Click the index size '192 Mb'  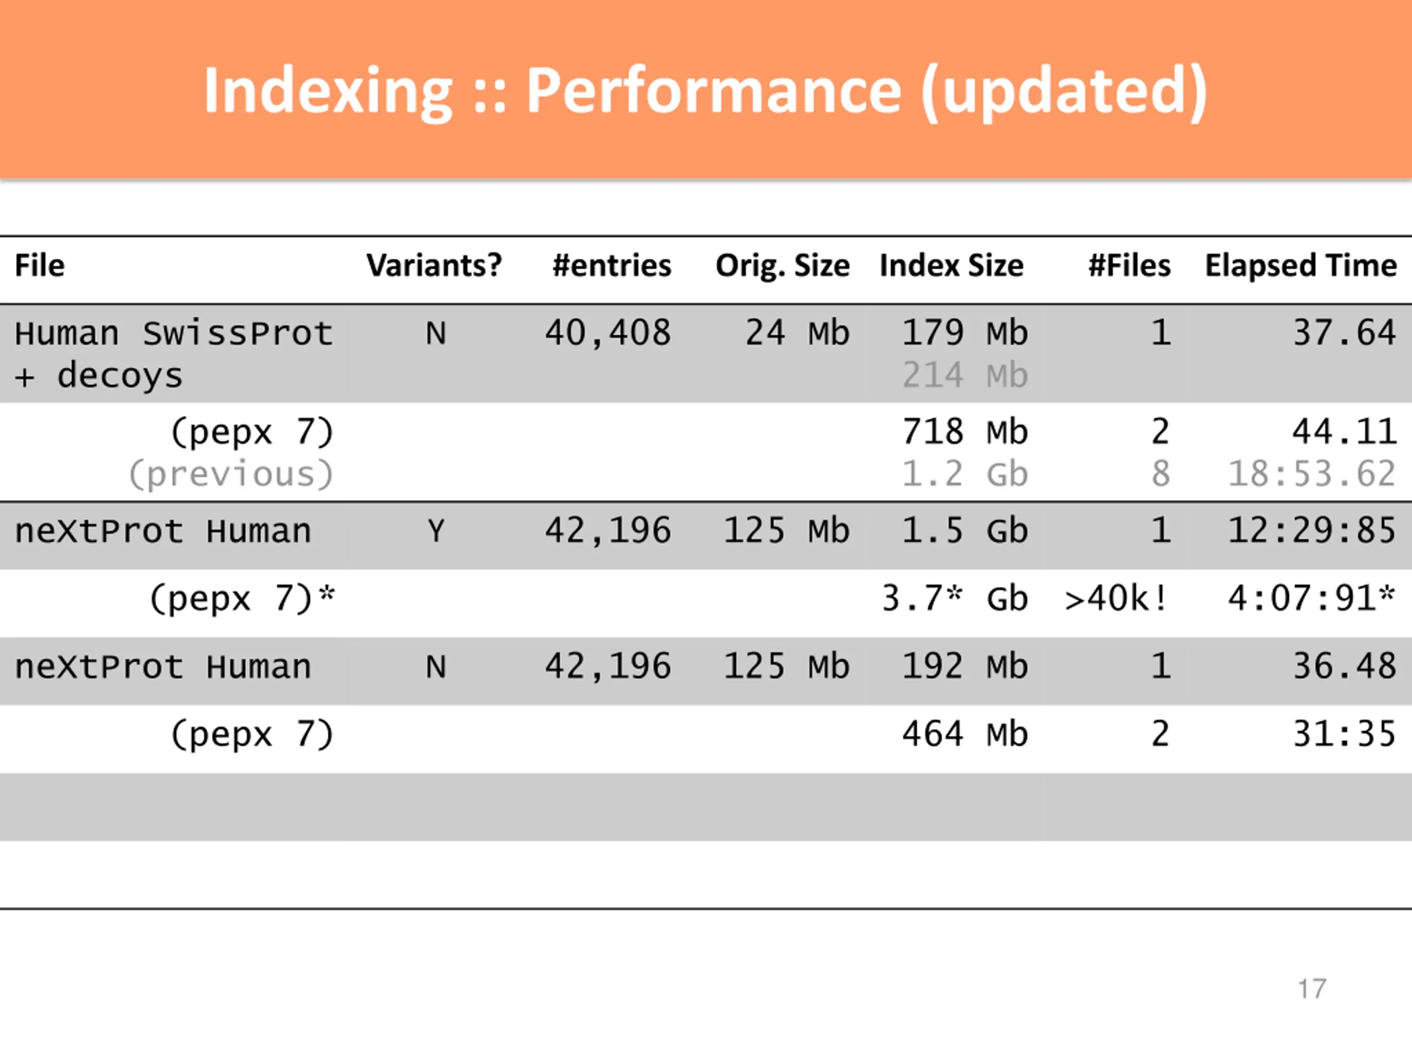tap(965, 667)
